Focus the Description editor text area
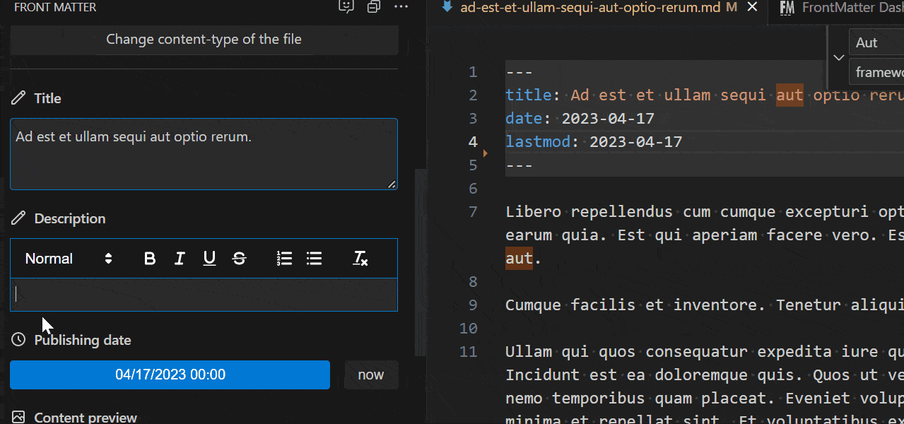This screenshot has height=424, width=904. (x=204, y=294)
